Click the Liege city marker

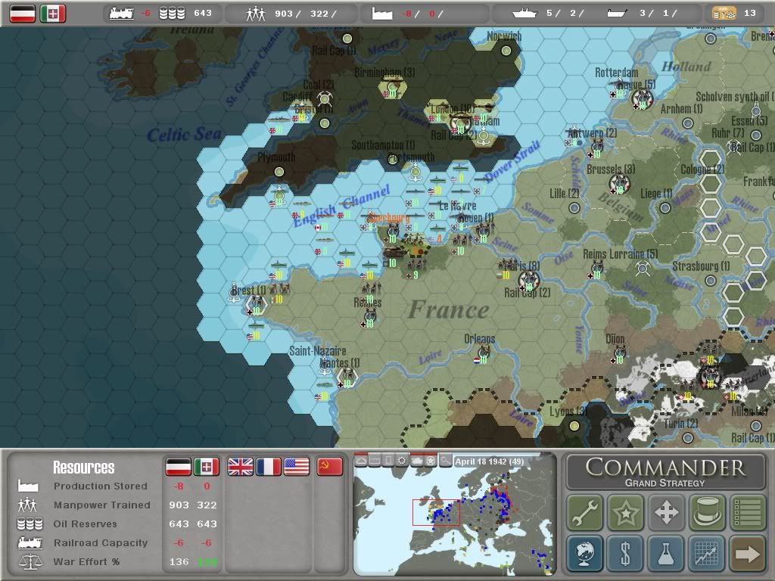coord(665,207)
